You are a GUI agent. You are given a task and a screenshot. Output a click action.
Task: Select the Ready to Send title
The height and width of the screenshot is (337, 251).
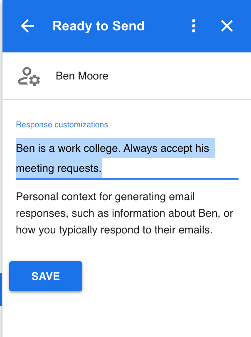[x=98, y=26]
